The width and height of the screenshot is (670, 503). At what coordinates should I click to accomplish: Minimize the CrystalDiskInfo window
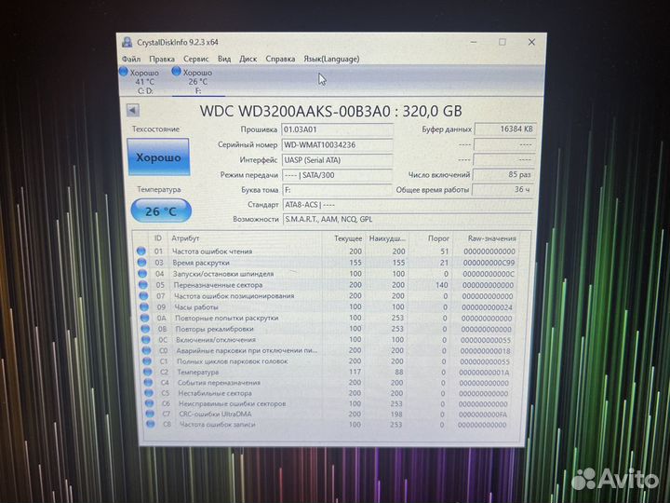(474, 42)
